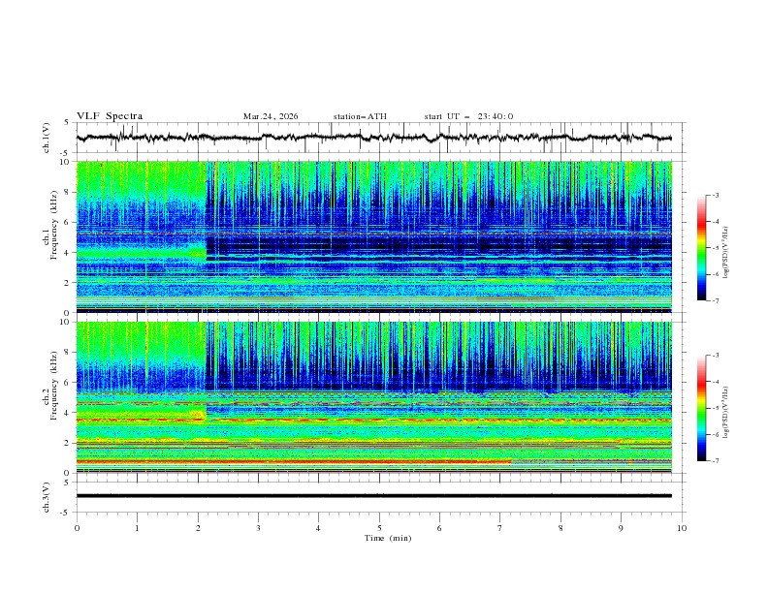Click time-axis tick label "6"

pos(439,528)
